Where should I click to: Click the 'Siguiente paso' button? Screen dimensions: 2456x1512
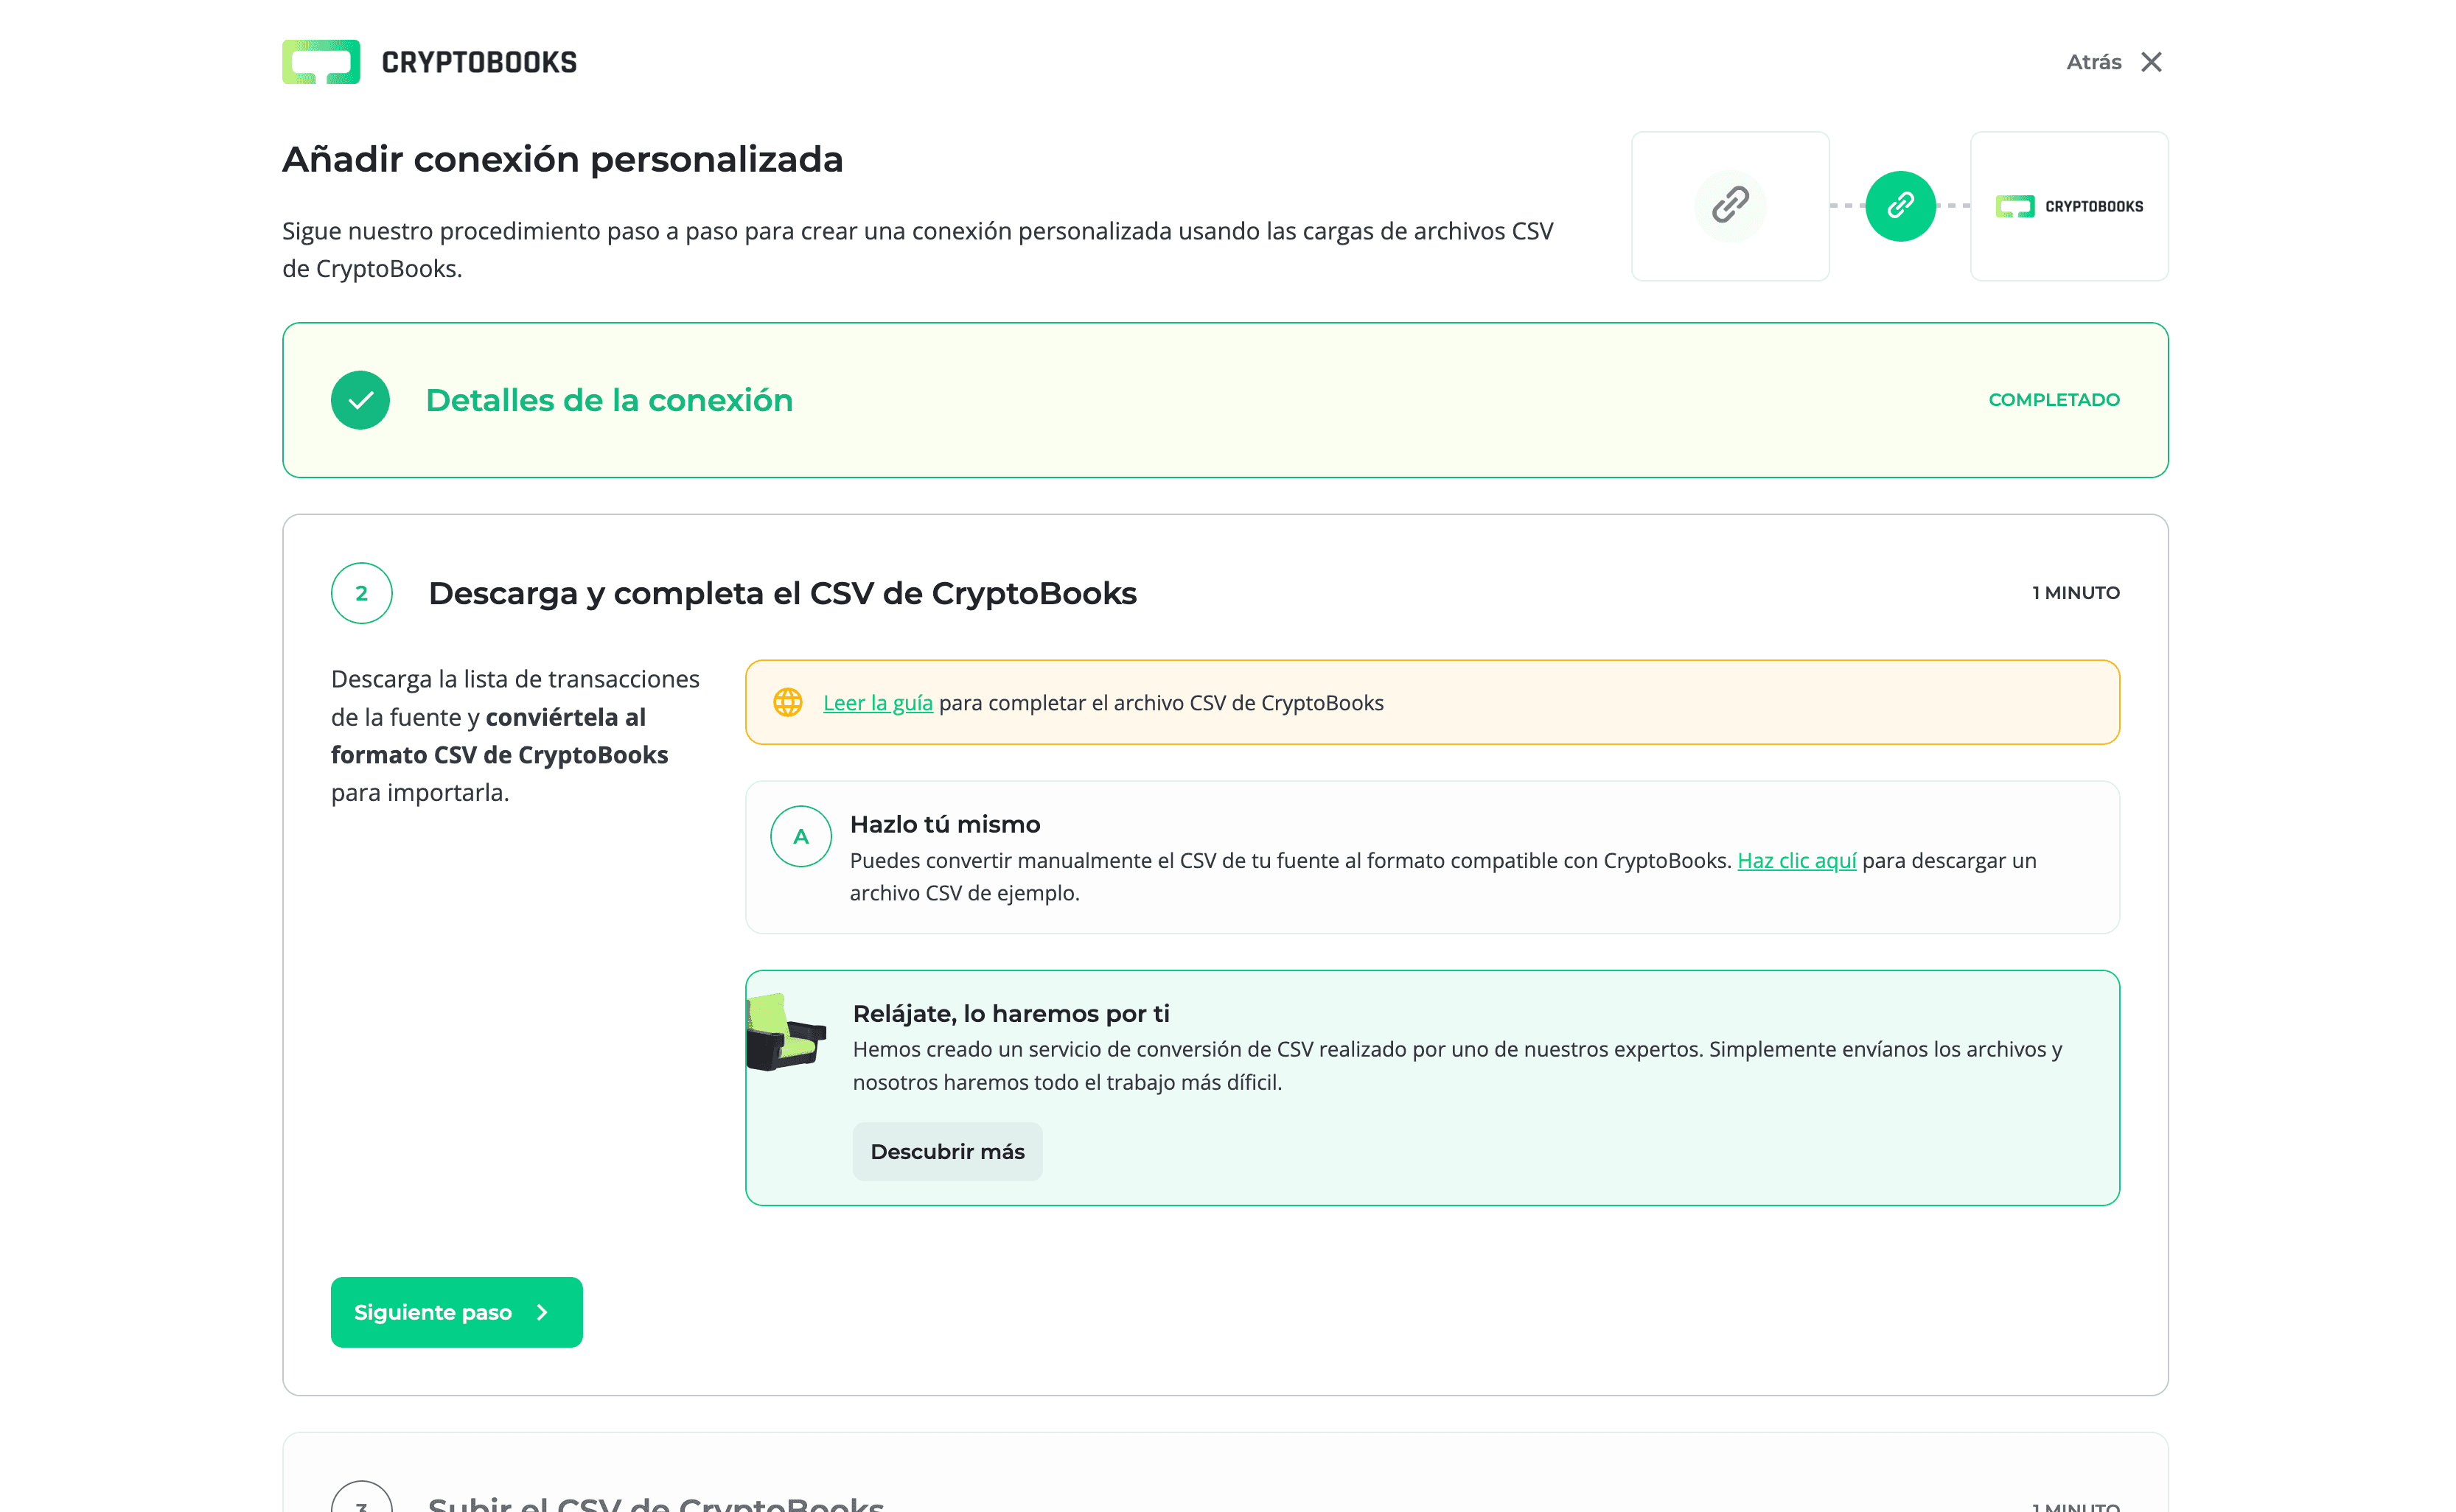[456, 1312]
